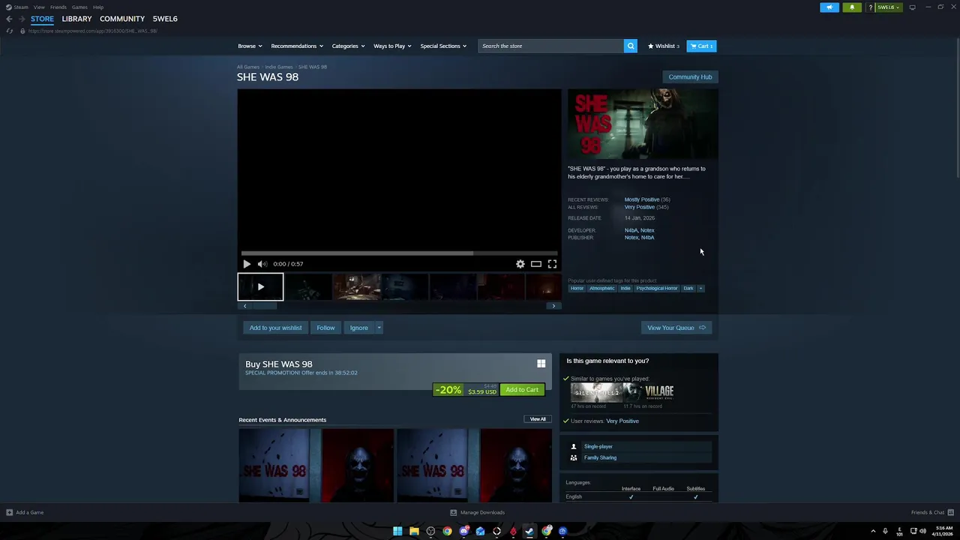Expand the Recommendations dropdown

(297, 46)
